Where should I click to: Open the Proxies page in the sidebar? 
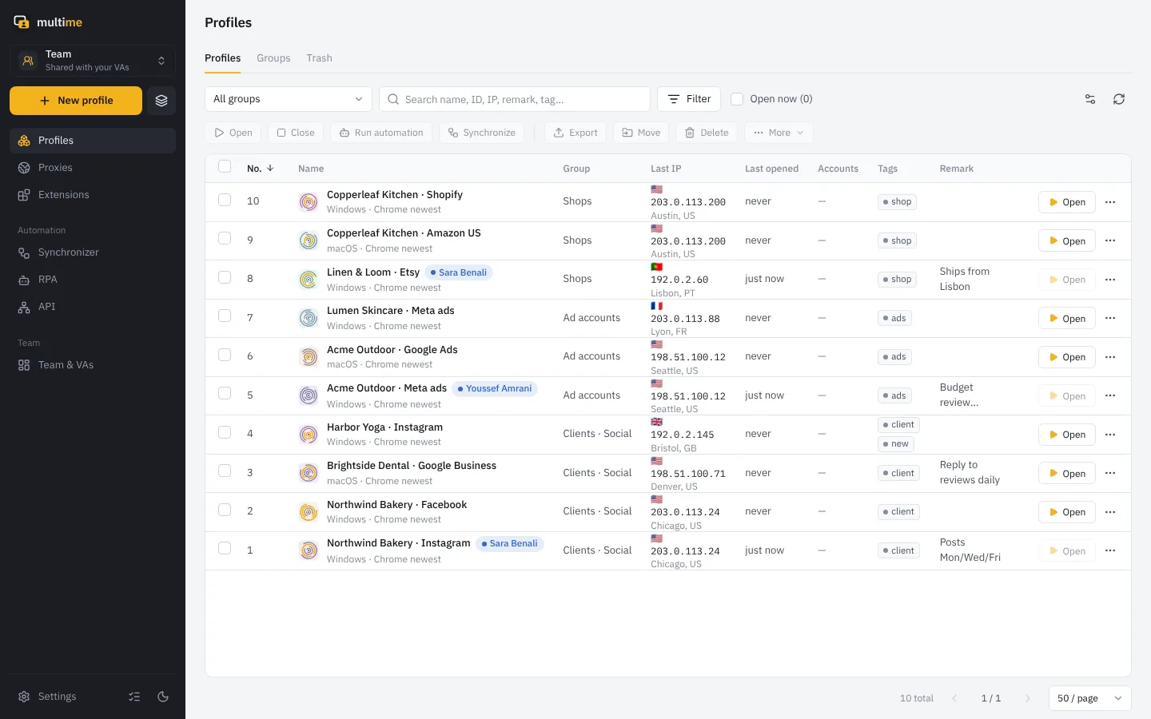tap(93, 168)
